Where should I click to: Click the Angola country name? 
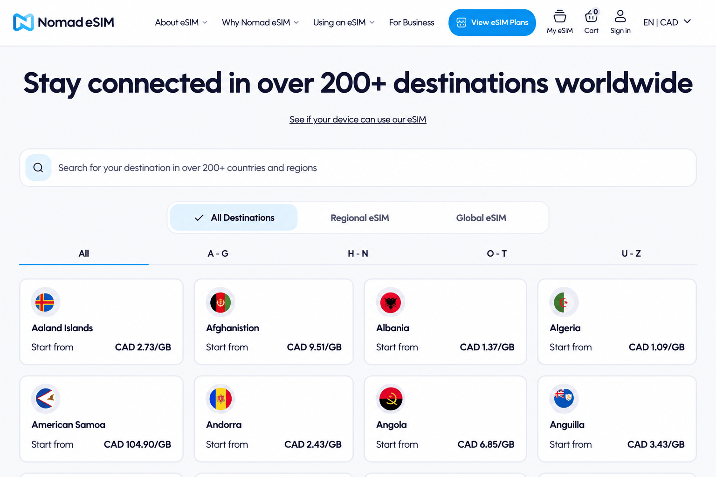[x=391, y=425]
